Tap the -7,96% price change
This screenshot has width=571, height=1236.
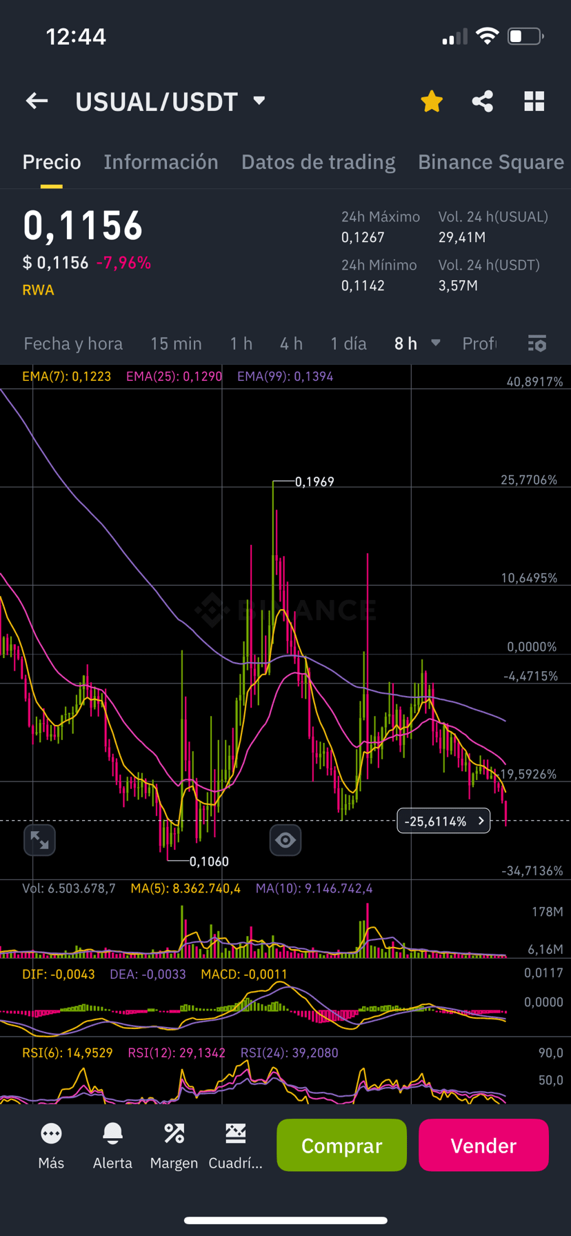pyautogui.click(x=123, y=263)
